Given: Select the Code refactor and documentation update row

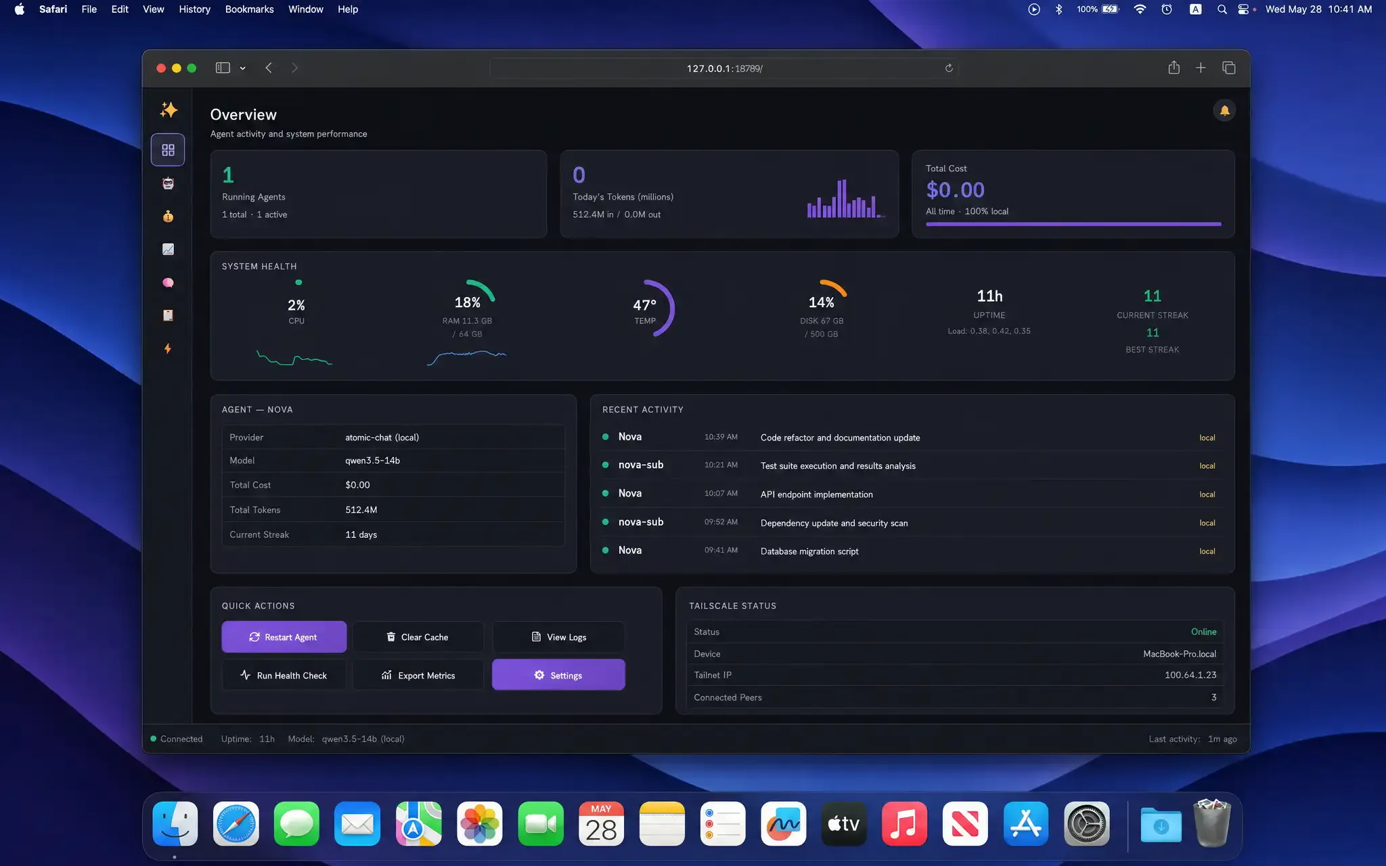Looking at the screenshot, I should click(x=912, y=437).
